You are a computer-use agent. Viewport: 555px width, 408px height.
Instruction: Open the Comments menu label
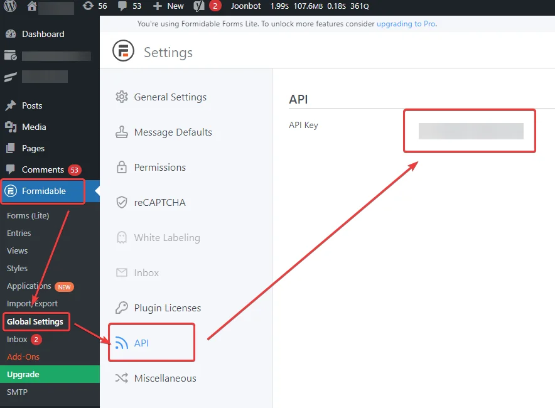click(x=43, y=169)
